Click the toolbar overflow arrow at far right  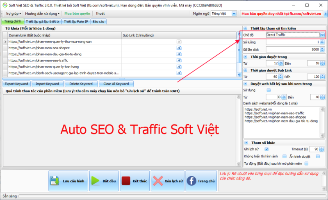coord(326,14)
